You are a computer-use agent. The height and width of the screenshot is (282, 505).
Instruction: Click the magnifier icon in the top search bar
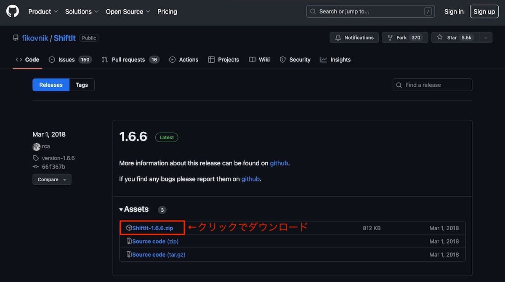click(x=313, y=12)
